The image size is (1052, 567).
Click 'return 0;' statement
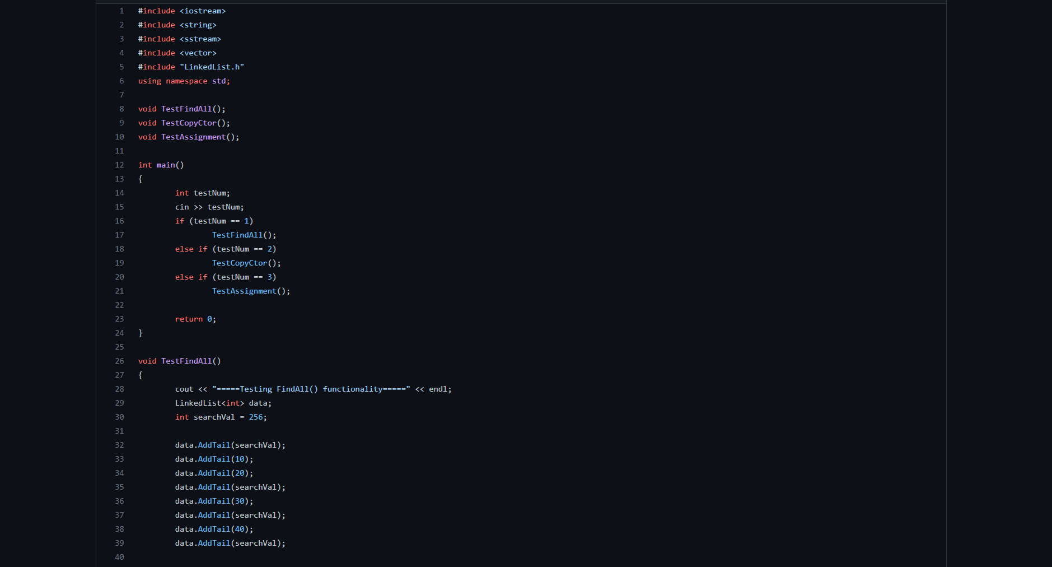tap(195, 319)
